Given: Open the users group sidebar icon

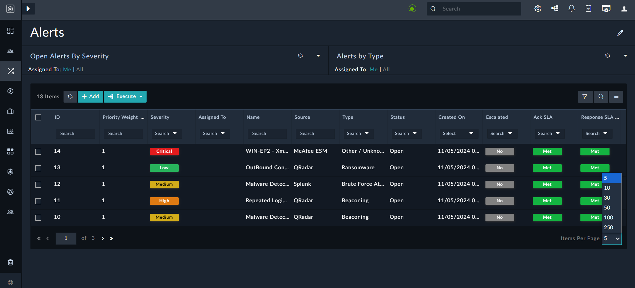Looking at the screenshot, I should [11, 212].
